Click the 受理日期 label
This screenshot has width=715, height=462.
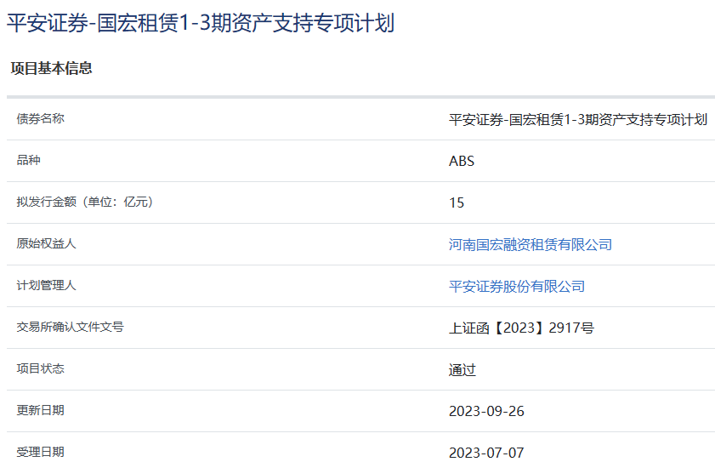point(41,452)
